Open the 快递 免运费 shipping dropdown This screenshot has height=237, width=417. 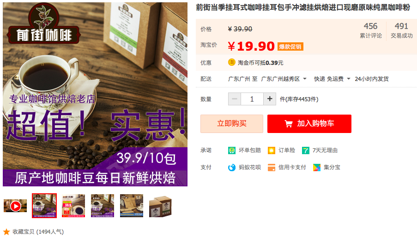tap(349, 79)
